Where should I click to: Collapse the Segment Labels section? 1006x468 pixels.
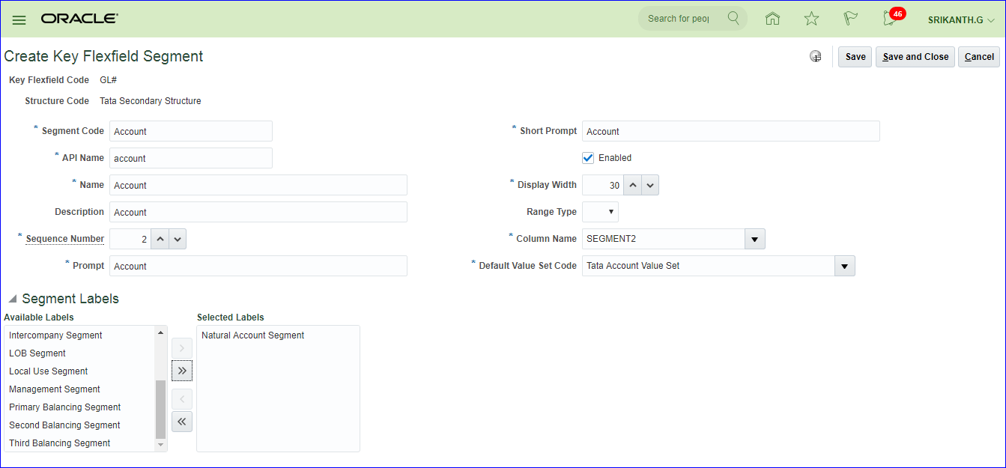[x=12, y=299]
